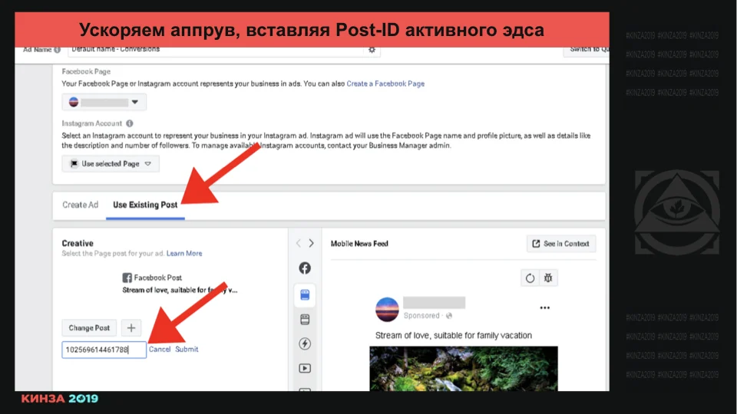Click the Facebook Post icon in Creative

point(127,278)
